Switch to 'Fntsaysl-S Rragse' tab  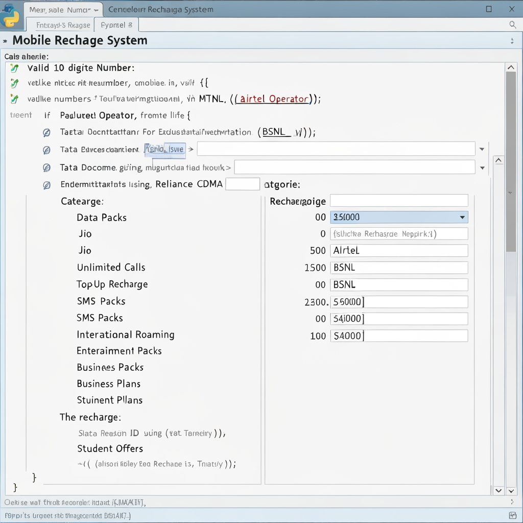[x=63, y=25]
